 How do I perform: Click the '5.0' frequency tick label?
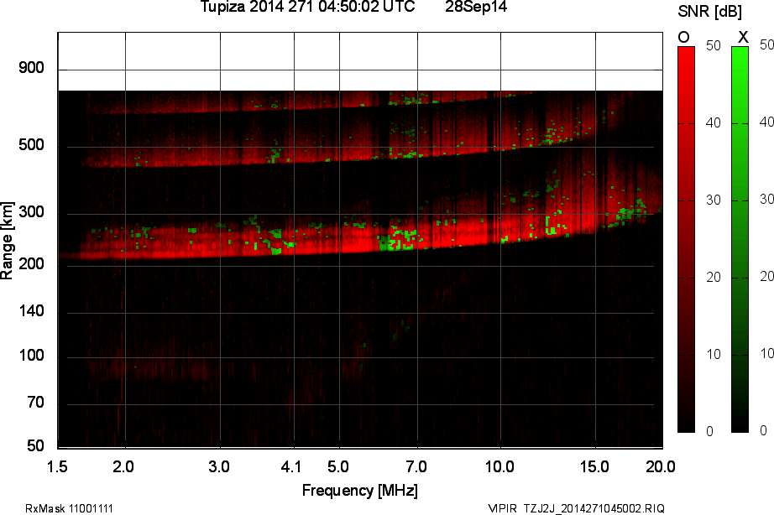[338, 466]
